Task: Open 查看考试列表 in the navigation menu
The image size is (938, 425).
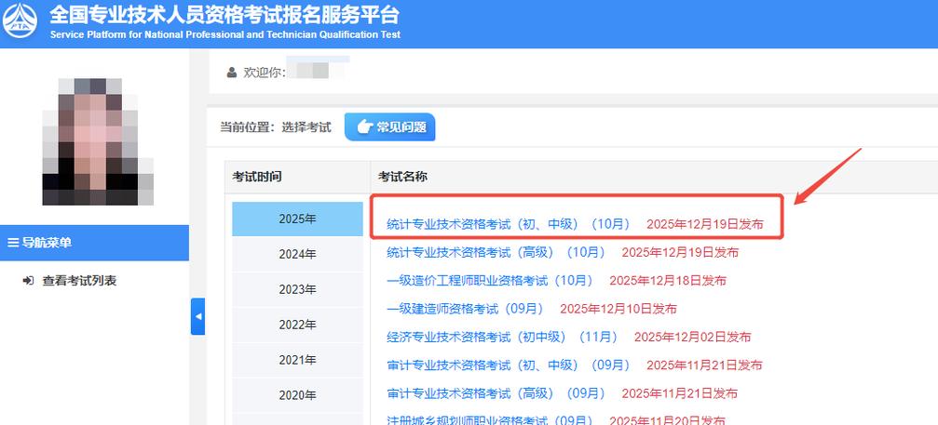Action: tap(79, 281)
